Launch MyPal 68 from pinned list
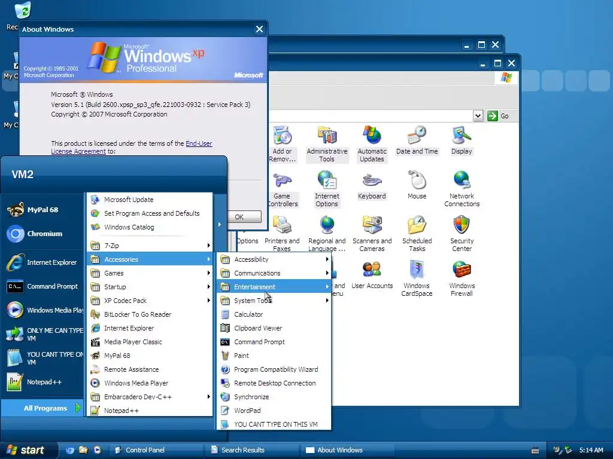 (43, 210)
